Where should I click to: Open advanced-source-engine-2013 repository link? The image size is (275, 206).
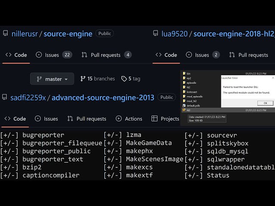coord(103,97)
